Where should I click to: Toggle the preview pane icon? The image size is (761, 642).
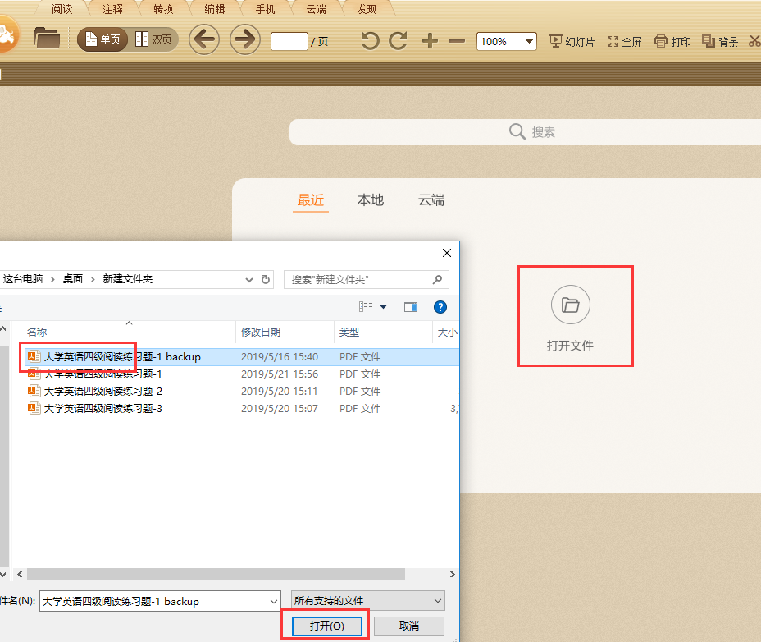pyautogui.click(x=411, y=307)
